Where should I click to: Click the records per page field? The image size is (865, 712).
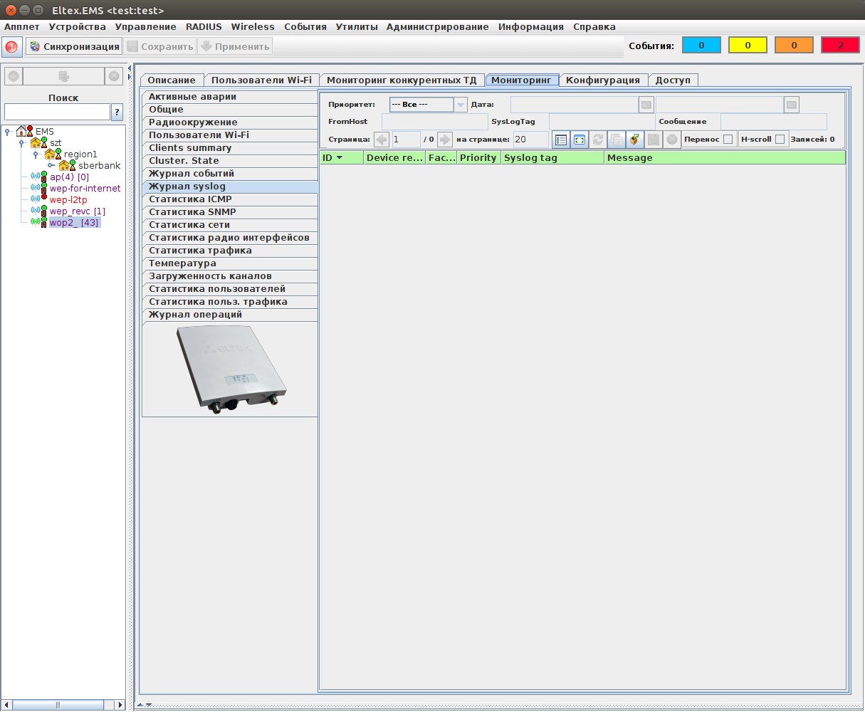pyautogui.click(x=530, y=140)
